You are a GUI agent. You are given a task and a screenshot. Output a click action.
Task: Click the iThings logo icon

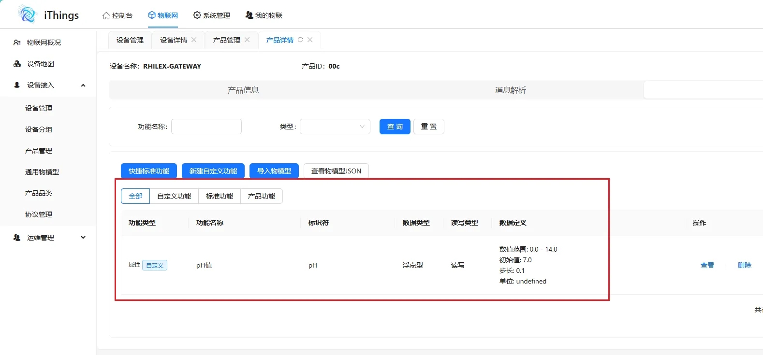(x=27, y=14)
